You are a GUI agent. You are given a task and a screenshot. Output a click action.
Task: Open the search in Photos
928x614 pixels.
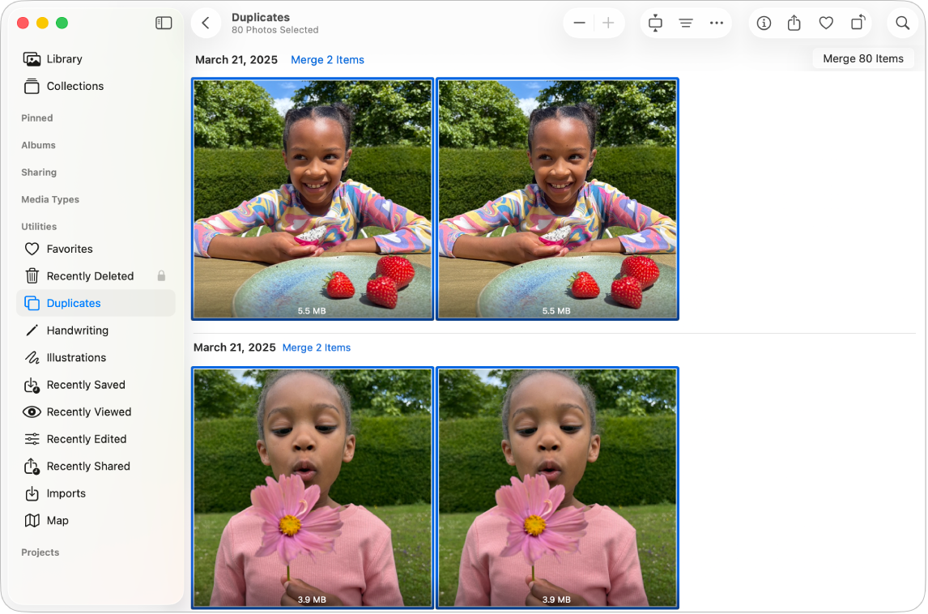[902, 23]
